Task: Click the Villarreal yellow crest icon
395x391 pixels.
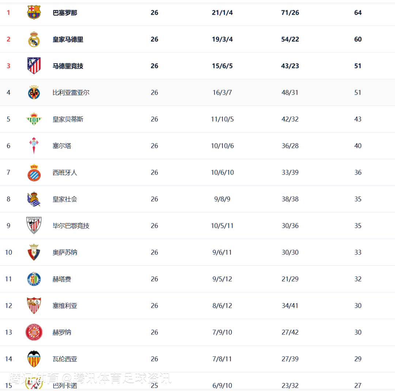Action: point(34,92)
